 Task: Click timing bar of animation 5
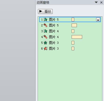click(73, 43)
